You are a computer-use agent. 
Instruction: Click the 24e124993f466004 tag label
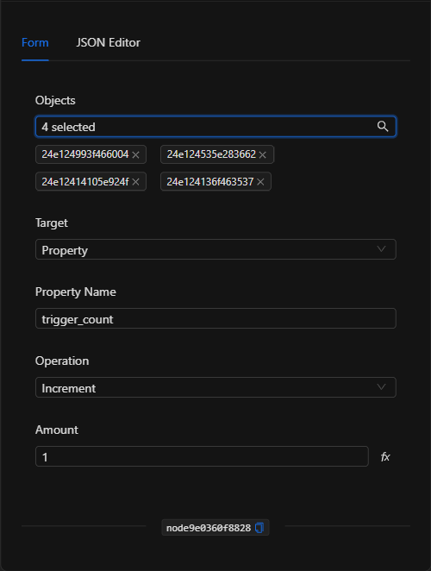click(85, 154)
